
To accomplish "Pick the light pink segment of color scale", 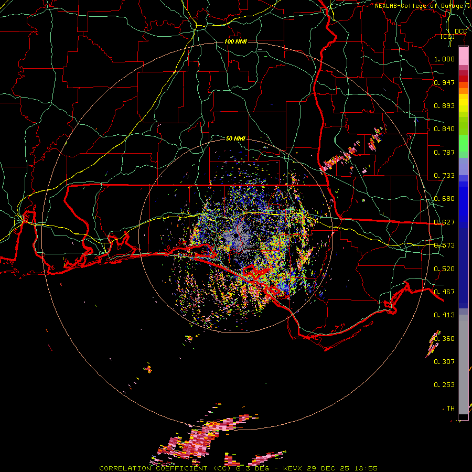I will click(463, 56).
